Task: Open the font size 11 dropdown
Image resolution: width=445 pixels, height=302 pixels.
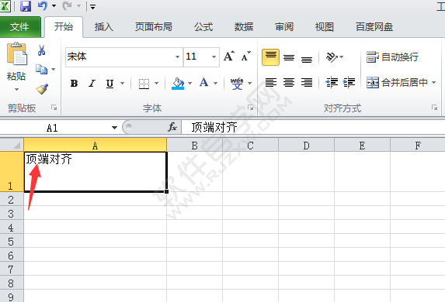Action: (214, 57)
